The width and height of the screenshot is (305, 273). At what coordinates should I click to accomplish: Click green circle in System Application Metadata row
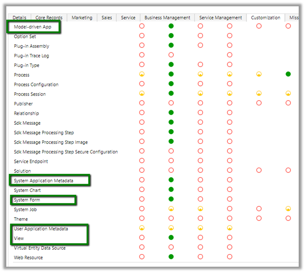click(171, 180)
